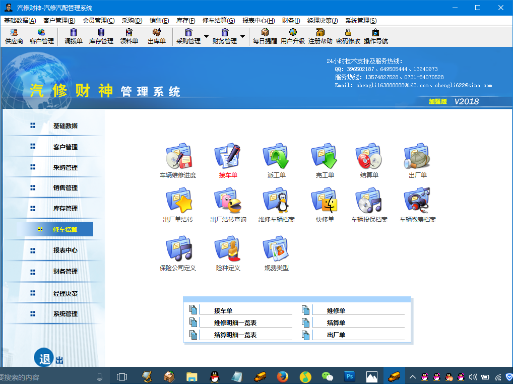Click the 出库单 toolbar button
This screenshot has width=513, height=384.
coord(157,36)
